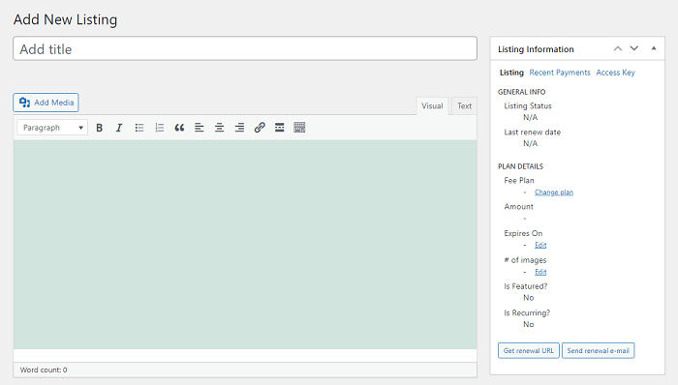Screen dimensions: 678x385
Task: Open the Paragraph format dropdown
Action: coord(52,128)
